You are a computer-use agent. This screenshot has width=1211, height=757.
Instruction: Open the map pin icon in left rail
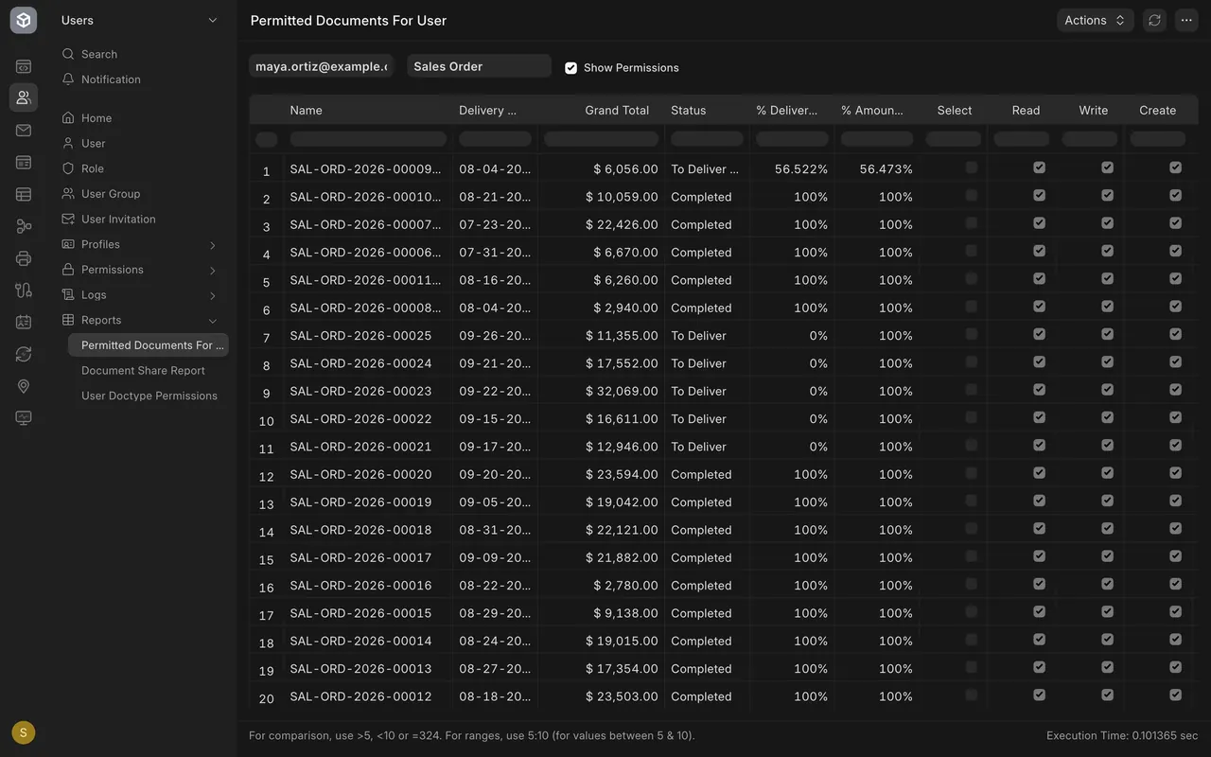[24, 386]
